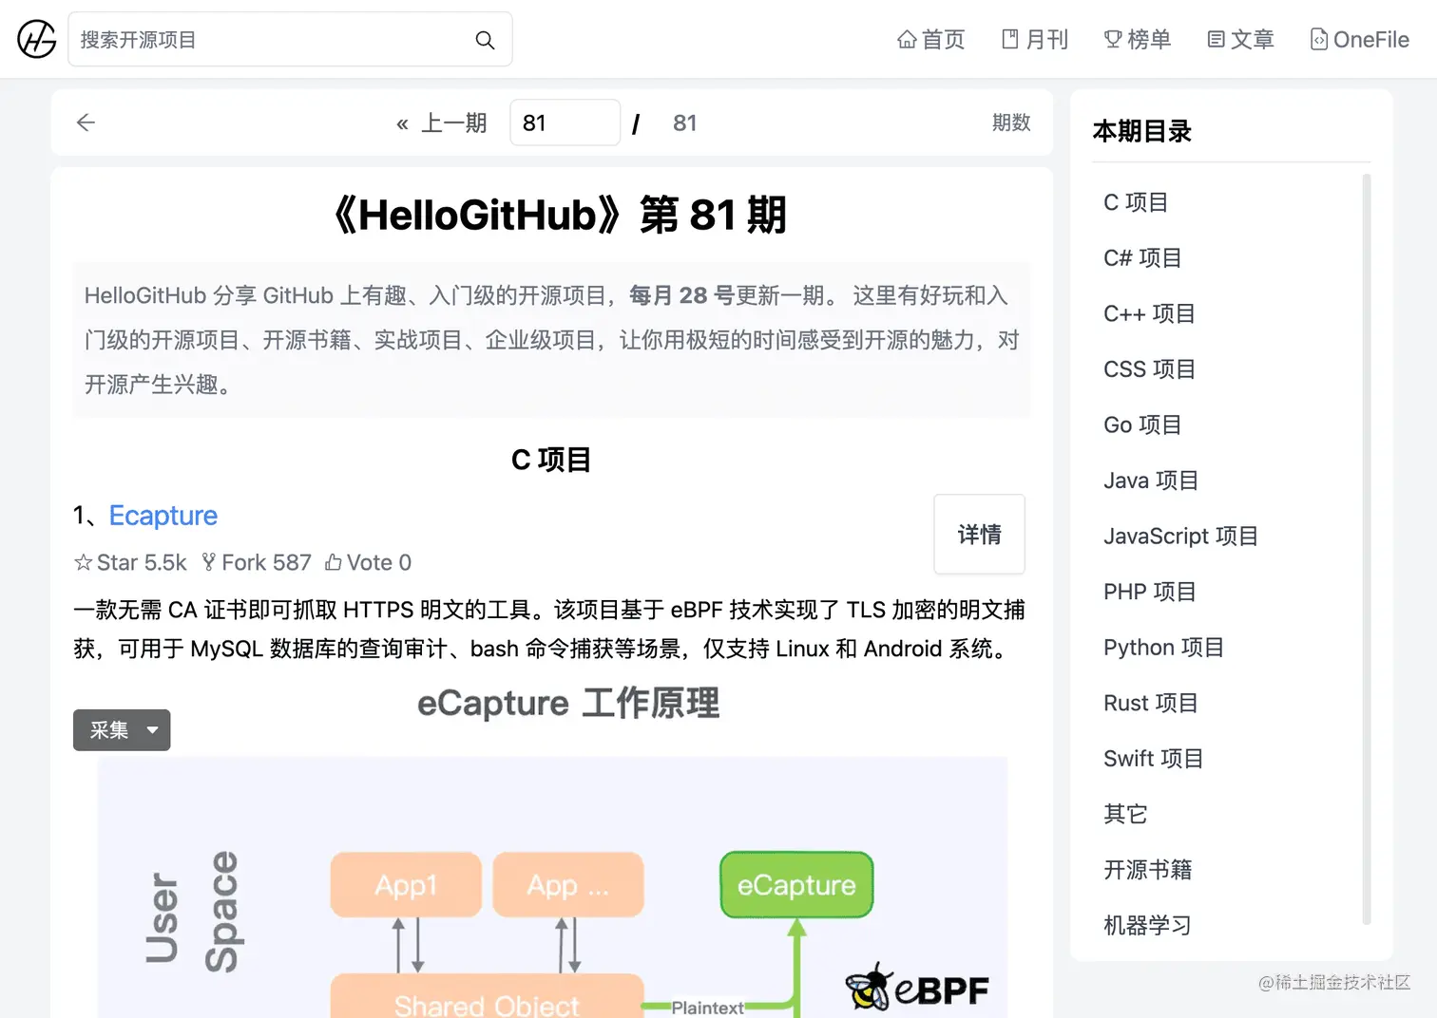Image resolution: width=1437 pixels, height=1018 pixels.
Task: Jump to Python 项目 in the directory
Action: [x=1163, y=647]
